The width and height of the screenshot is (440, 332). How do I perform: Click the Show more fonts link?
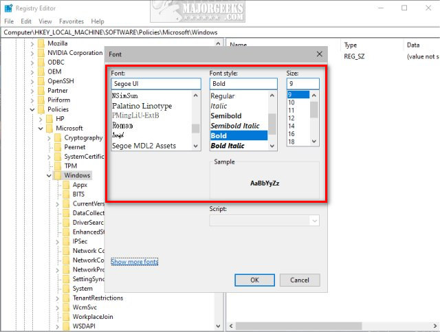pyautogui.click(x=135, y=262)
